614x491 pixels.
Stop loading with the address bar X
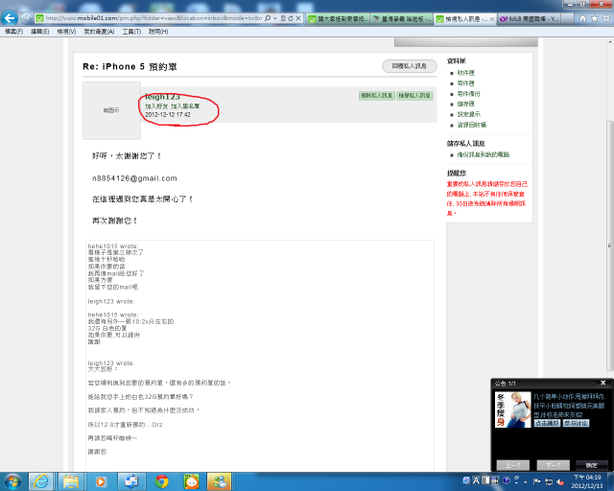point(298,18)
